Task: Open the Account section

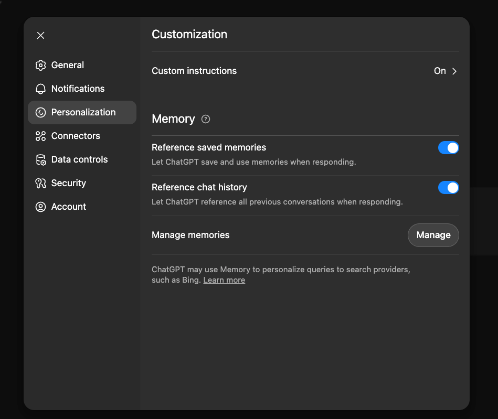Action: point(82,207)
